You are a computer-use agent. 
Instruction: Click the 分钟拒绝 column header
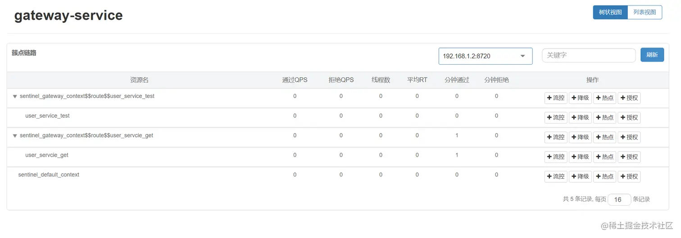click(496, 80)
